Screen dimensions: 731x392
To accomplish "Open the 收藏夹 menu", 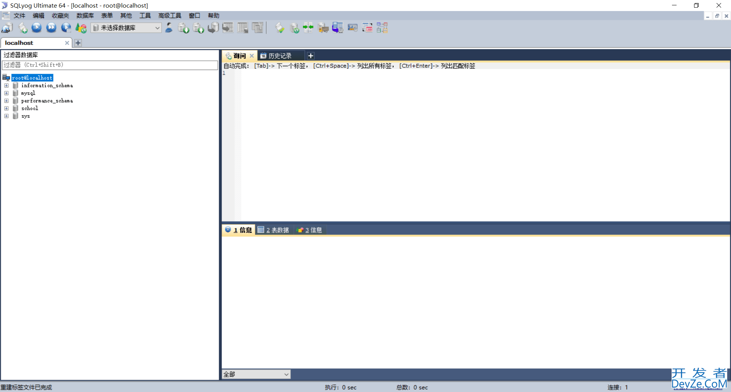I will [61, 16].
